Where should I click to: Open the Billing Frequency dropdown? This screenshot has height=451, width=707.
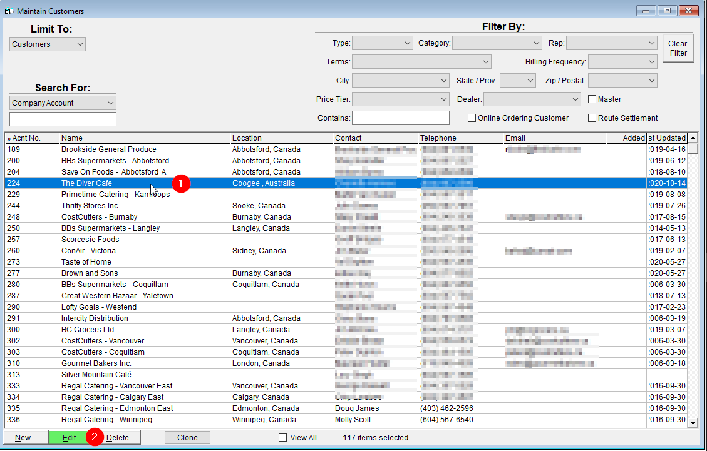click(x=622, y=62)
